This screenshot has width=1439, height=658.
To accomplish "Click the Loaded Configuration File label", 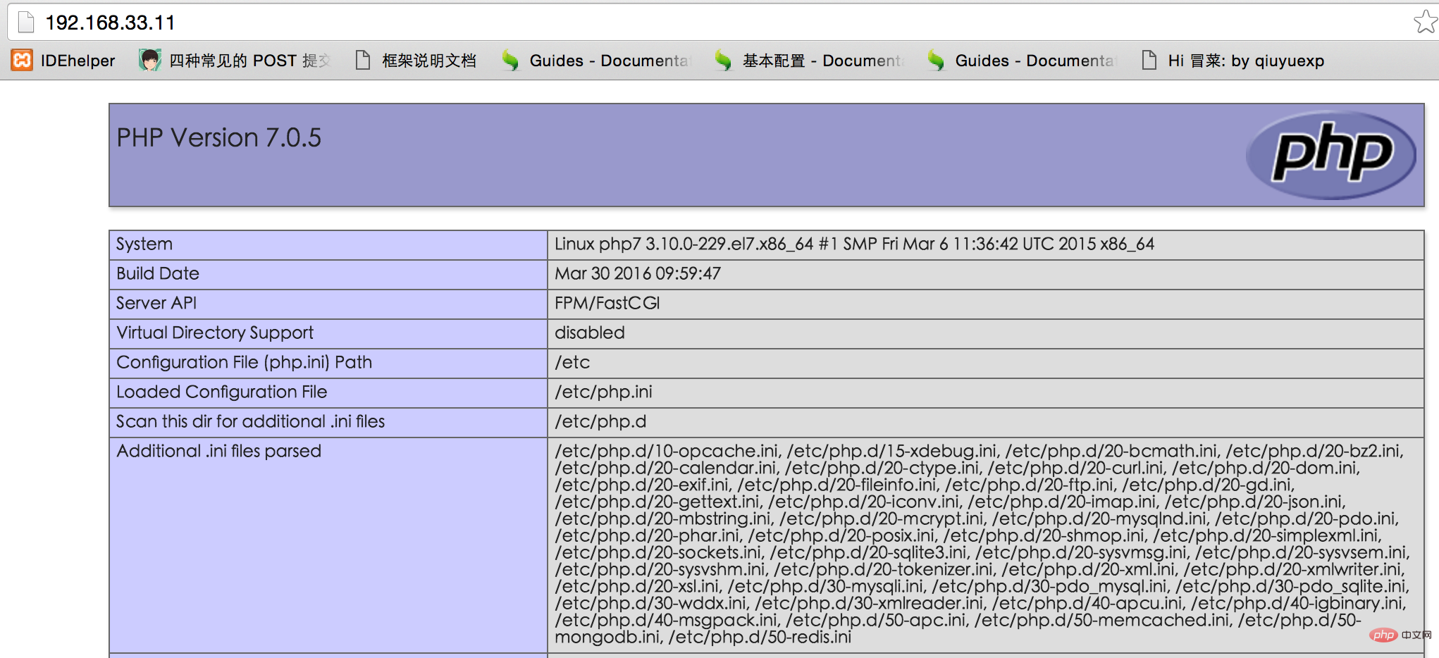I will pyautogui.click(x=222, y=392).
